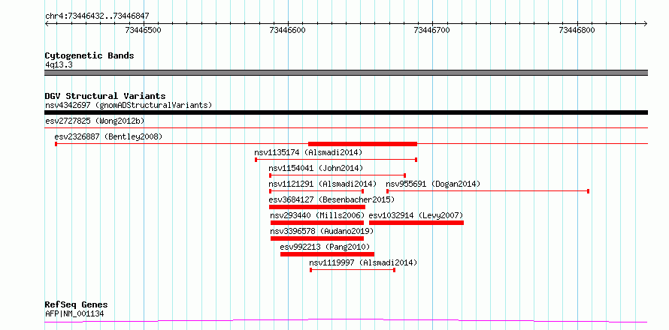This screenshot has height=330, width=669.
Task: Click ruler position 73446800
Action: click(577, 30)
